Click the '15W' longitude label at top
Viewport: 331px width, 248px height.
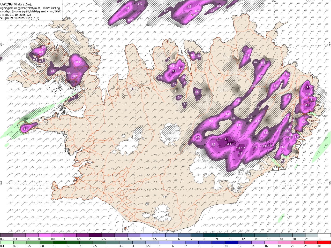point(274,1)
